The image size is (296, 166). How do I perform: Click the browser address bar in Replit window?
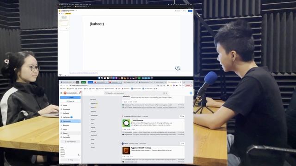click(x=113, y=85)
